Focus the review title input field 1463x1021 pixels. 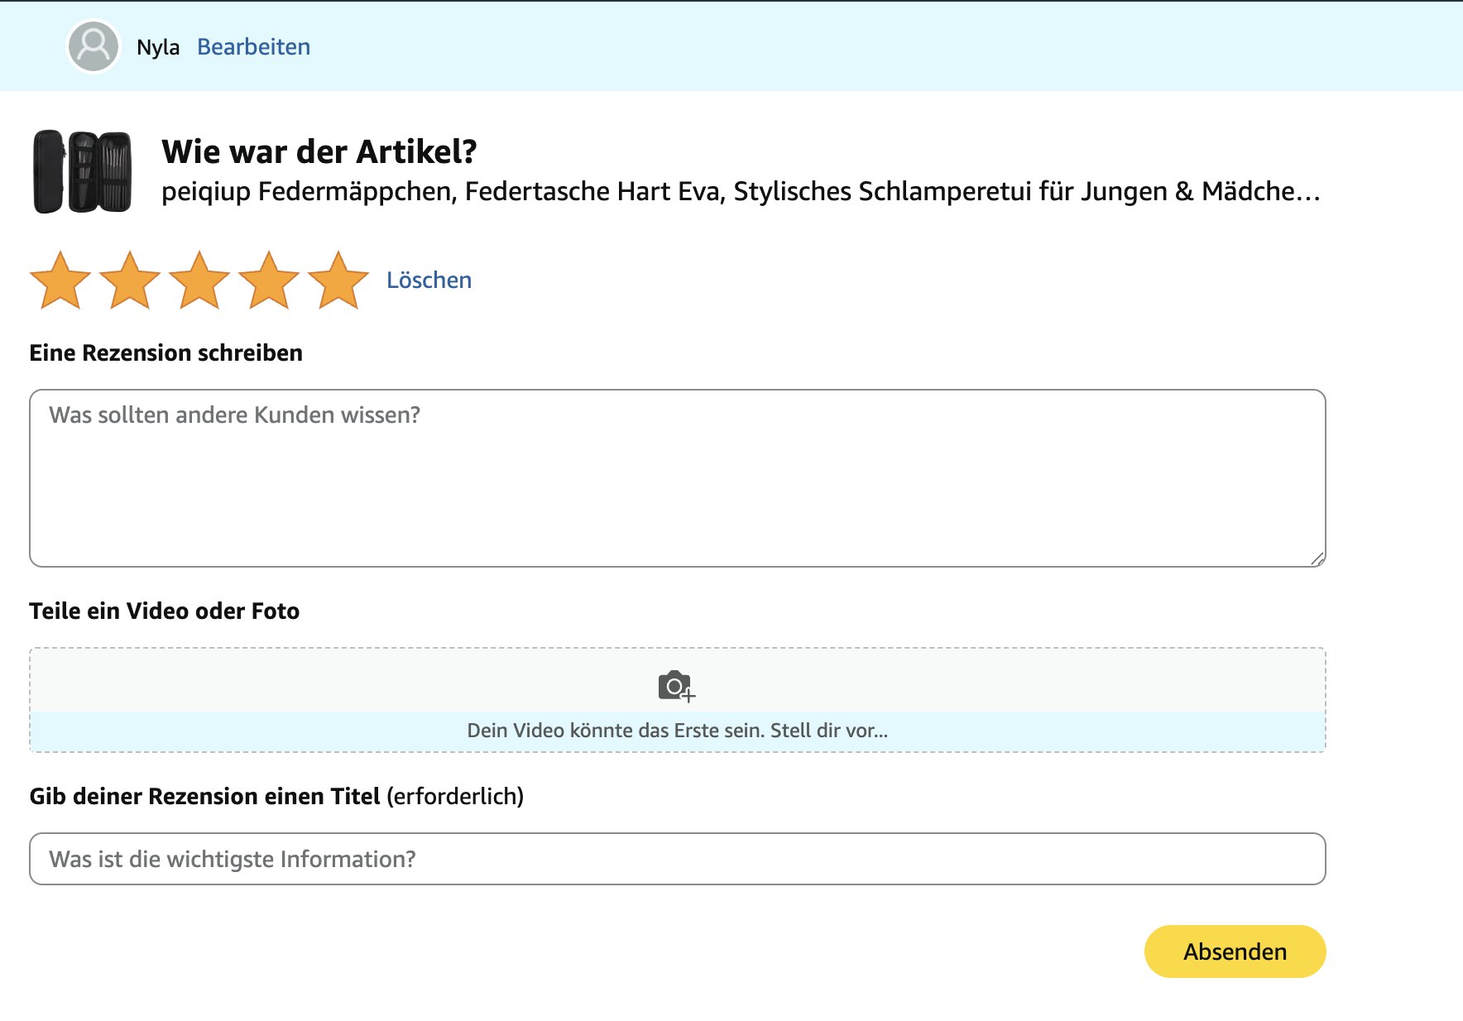(677, 859)
